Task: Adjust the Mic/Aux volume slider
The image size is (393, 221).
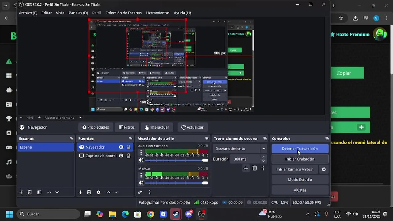Action: point(176,183)
